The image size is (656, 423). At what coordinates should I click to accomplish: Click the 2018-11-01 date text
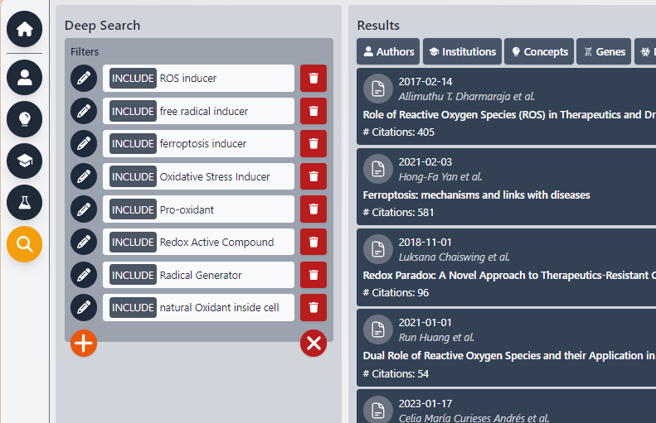pyautogui.click(x=425, y=243)
